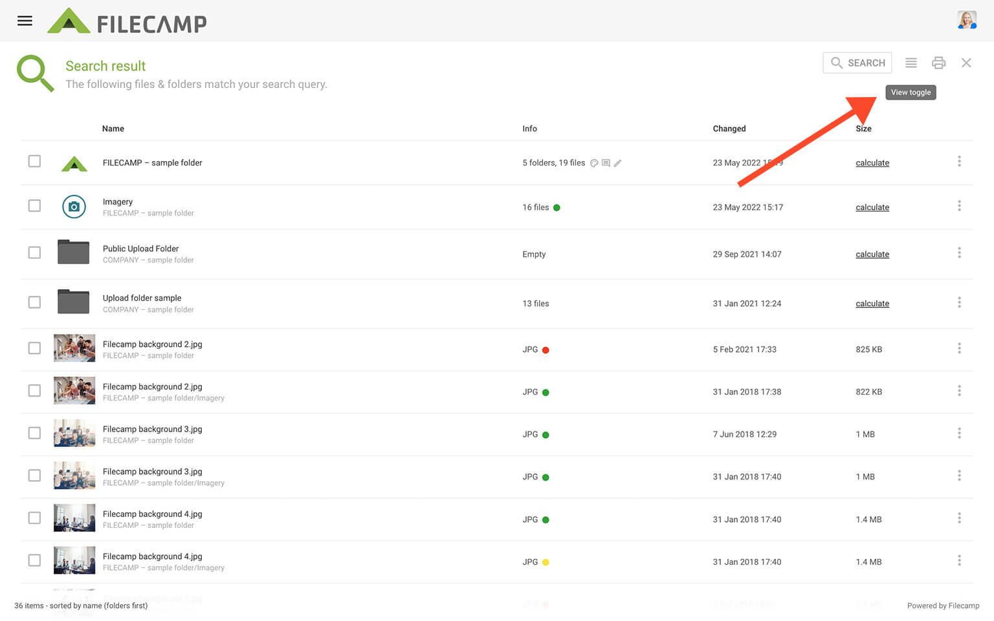Click the SEARCH button
The height and width of the screenshot is (621, 994).
click(857, 63)
